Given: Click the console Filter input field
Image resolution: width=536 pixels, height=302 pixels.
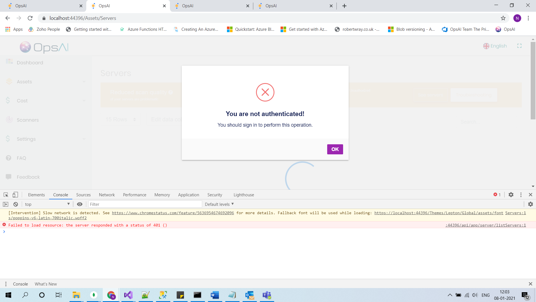Looking at the screenshot, I should click(145, 204).
